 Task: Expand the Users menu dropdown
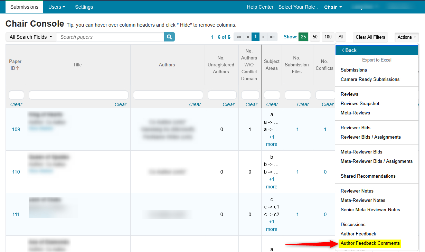(57, 7)
